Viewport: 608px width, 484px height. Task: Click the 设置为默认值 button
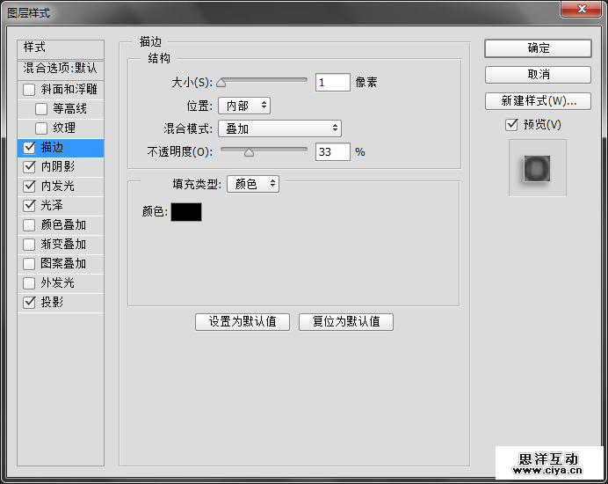[242, 322]
